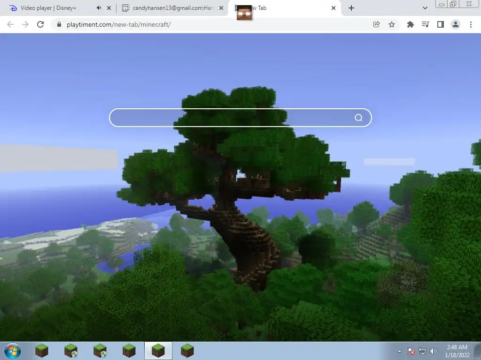Image resolution: width=481 pixels, height=360 pixels.
Task: Switch to the candyhansen13@gmail.com tab
Action: (x=173, y=8)
